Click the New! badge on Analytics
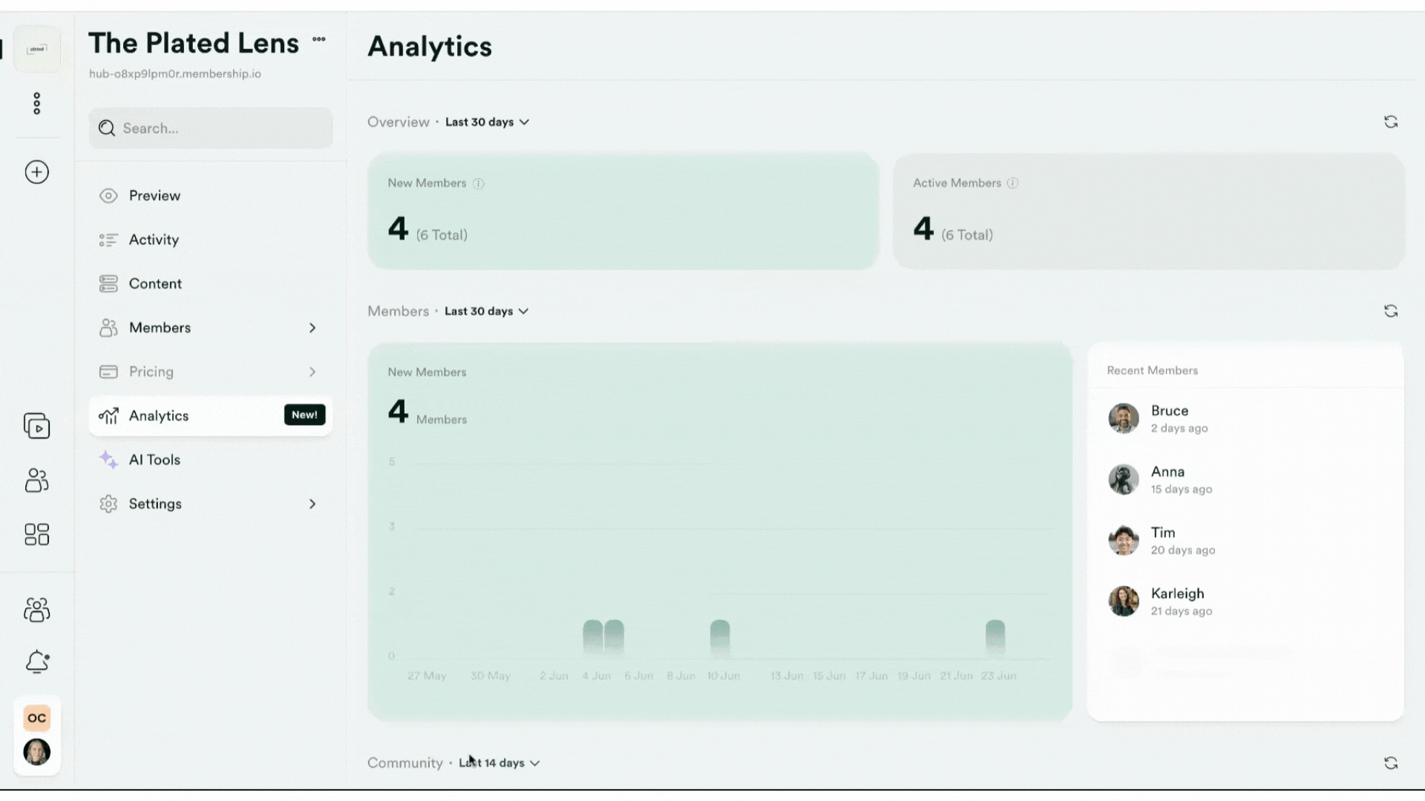 click(304, 415)
